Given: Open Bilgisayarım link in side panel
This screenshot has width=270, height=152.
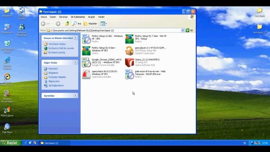Looking at the screenshot, I should point(54,81).
